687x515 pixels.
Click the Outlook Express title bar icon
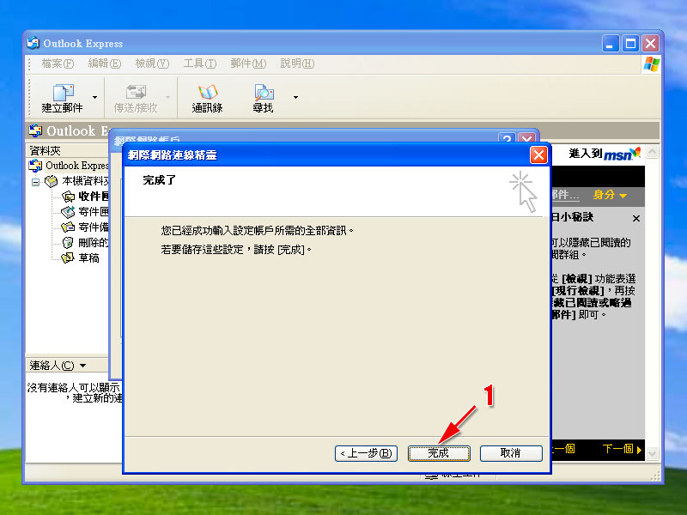tap(33, 43)
